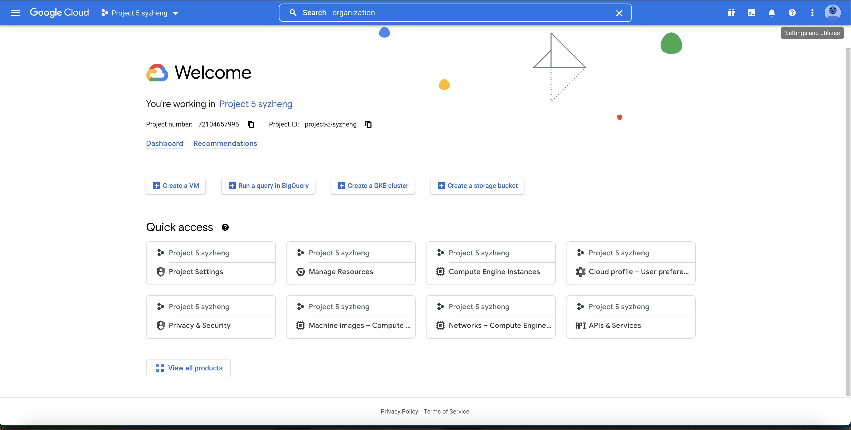Open the gift free trial icon
Viewport: 851px width, 430px height.
click(x=731, y=13)
